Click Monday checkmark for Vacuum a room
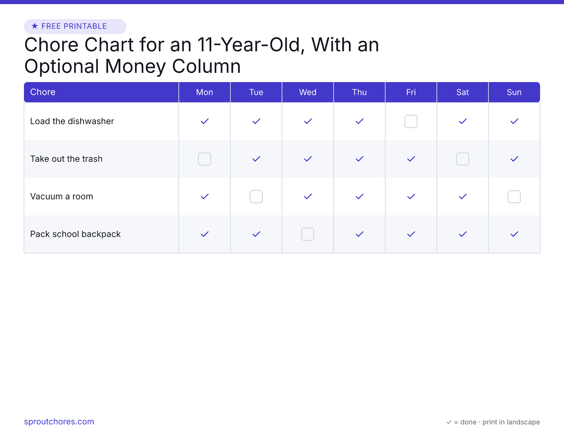 click(204, 197)
